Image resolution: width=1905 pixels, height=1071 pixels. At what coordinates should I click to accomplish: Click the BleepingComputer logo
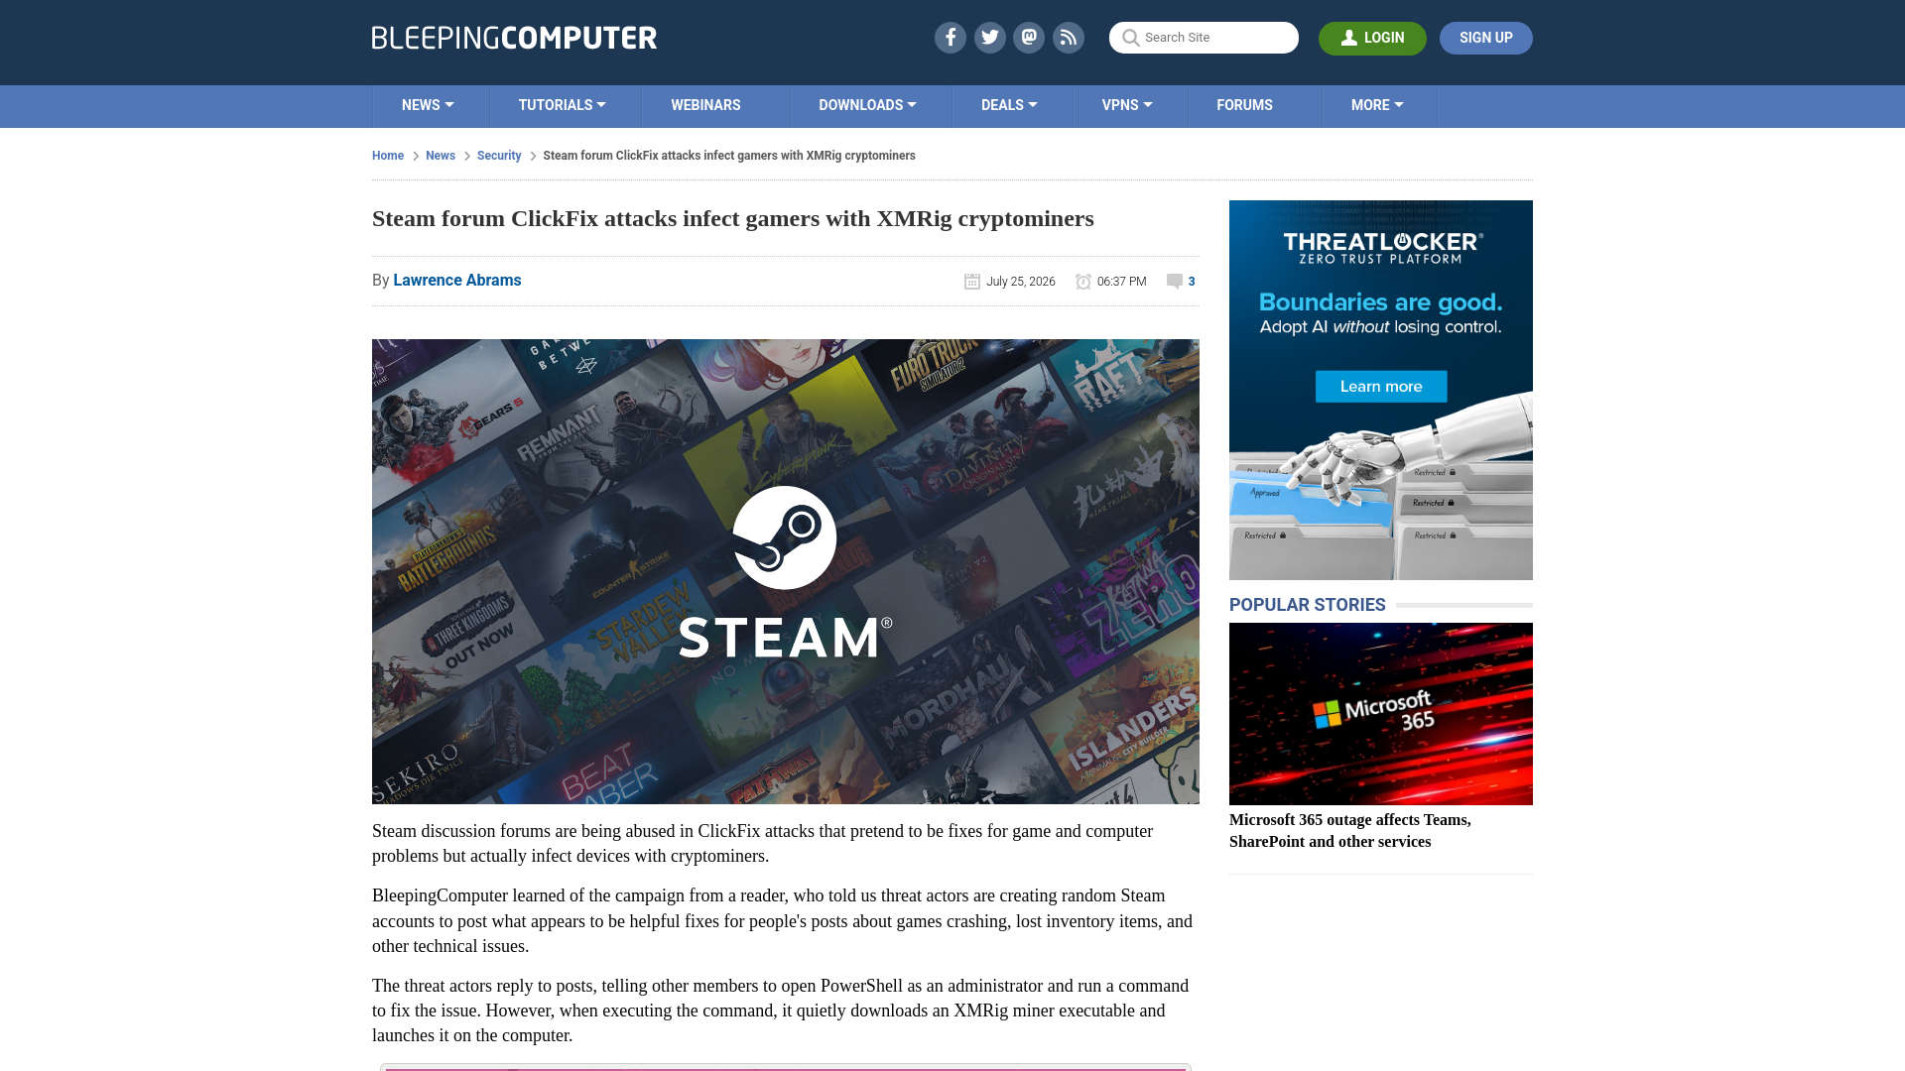point(514,38)
